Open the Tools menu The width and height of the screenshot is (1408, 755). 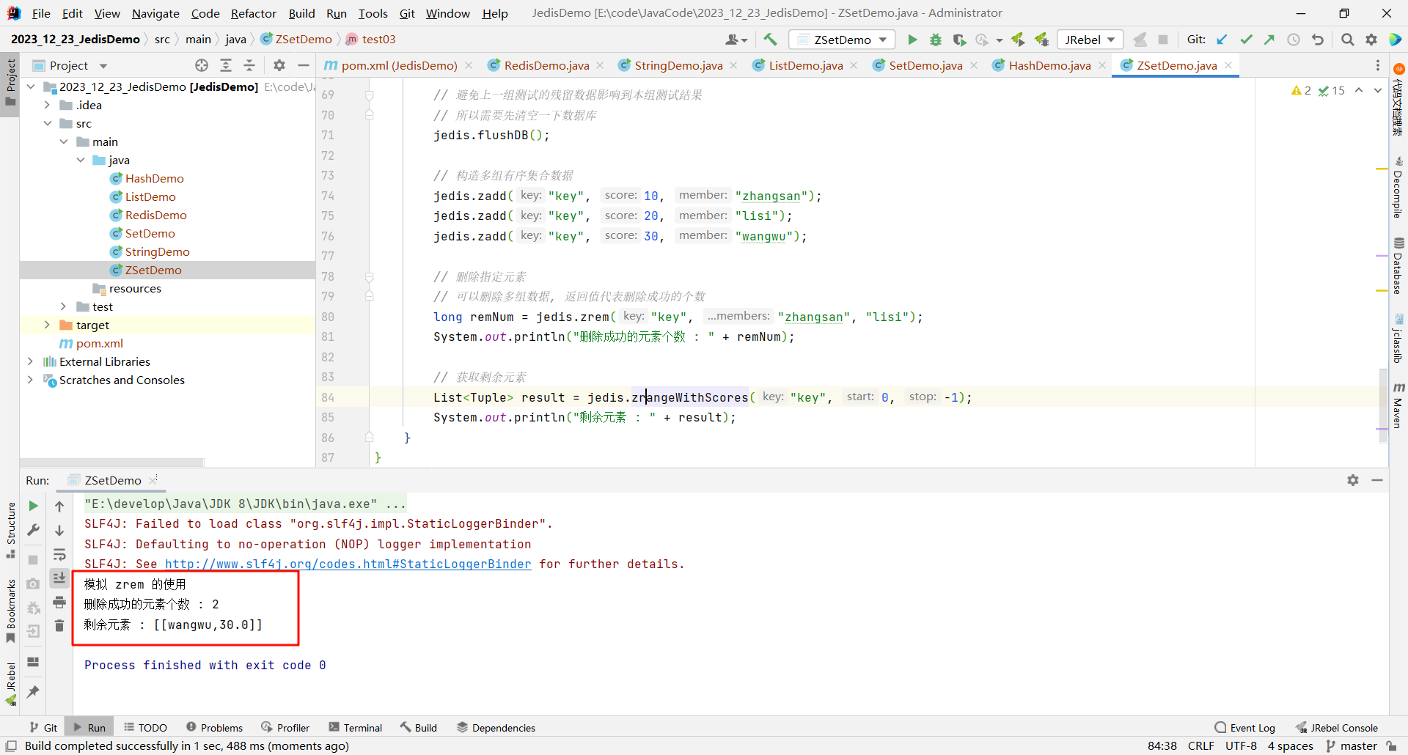coord(373,13)
